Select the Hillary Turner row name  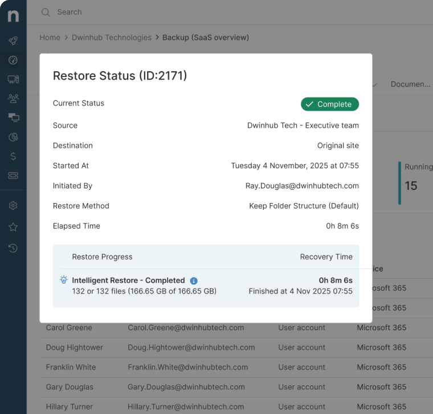(x=70, y=407)
